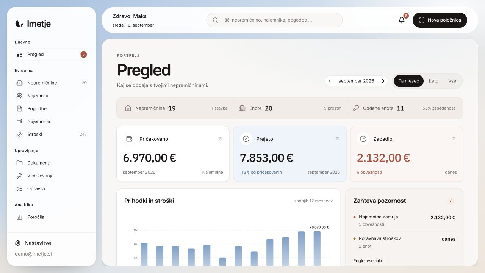485x273 pixels.
Task: Click the key icon beside Oddane enote
Action: (355, 108)
